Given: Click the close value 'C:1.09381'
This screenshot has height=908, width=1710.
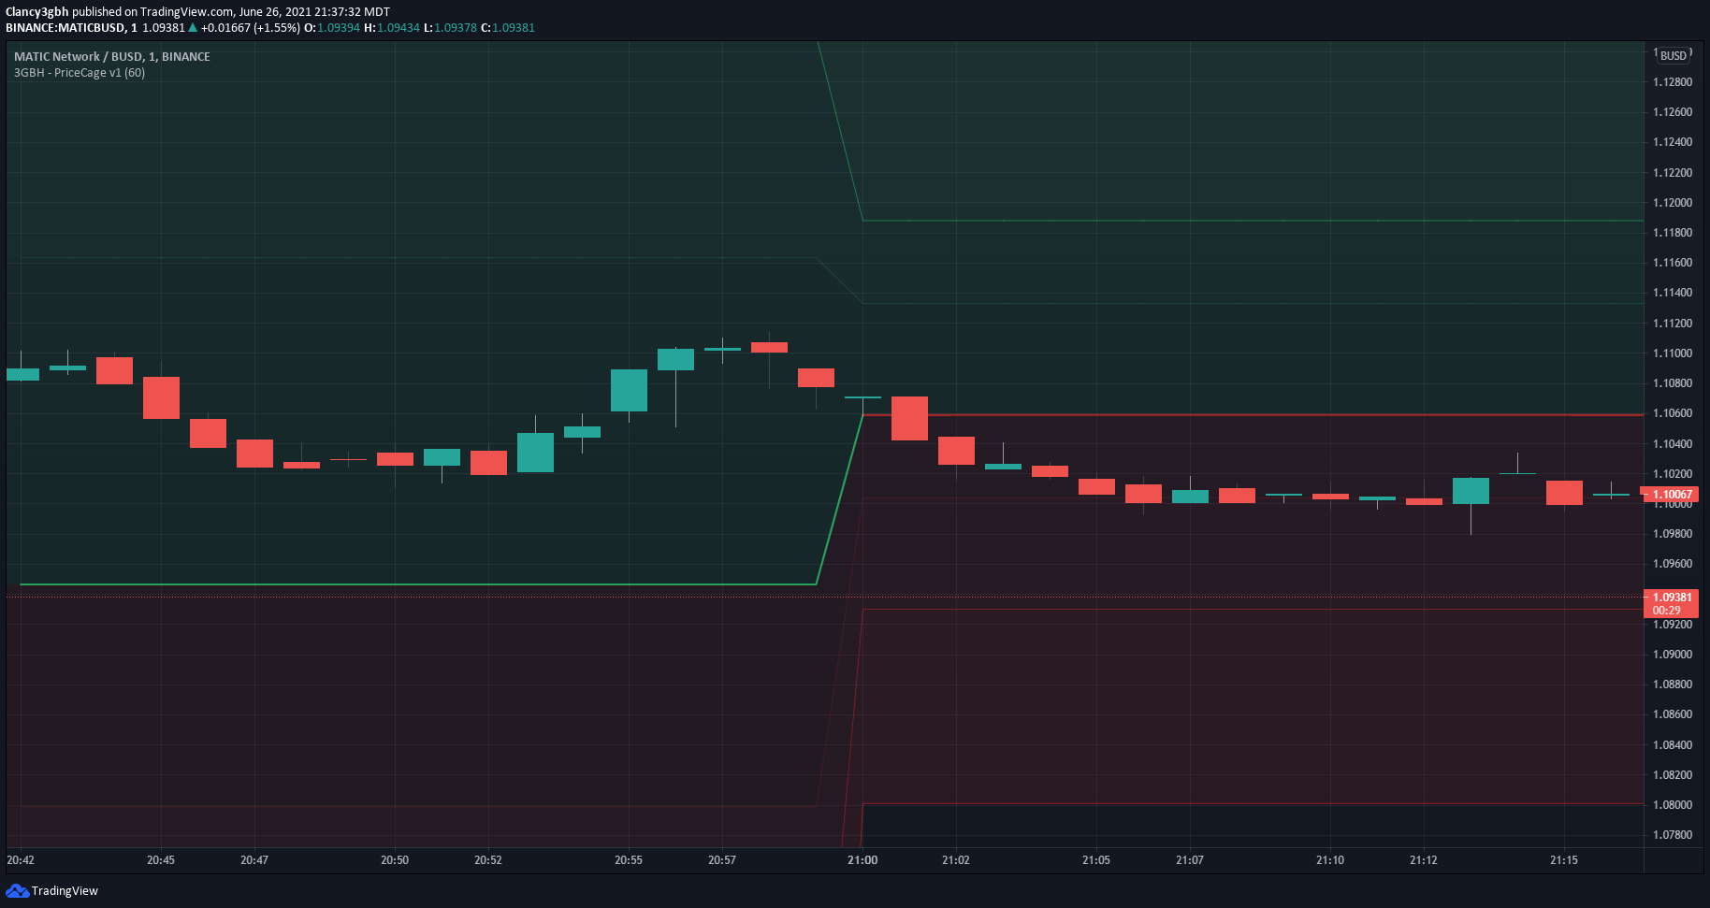Looking at the screenshot, I should (x=508, y=28).
